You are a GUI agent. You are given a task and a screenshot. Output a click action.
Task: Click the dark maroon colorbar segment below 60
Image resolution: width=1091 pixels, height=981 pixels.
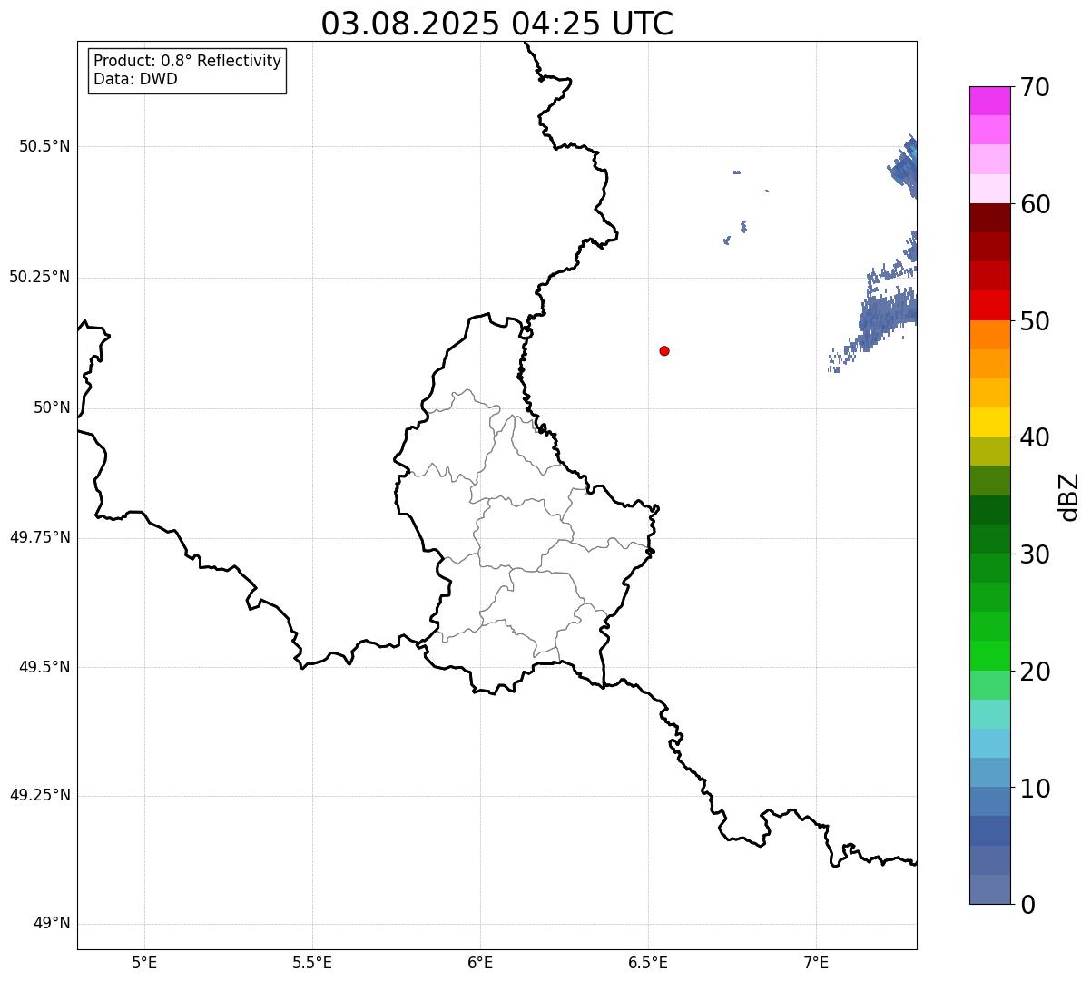[x=989, y=218]
